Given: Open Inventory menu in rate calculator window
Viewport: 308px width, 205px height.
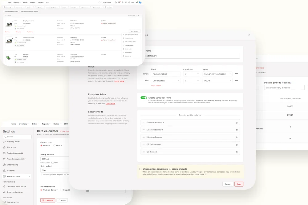Looking at the screenshot, I should (24, 124).
